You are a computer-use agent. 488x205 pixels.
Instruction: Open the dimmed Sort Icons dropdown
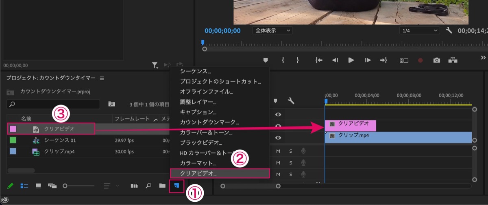(x=111, y=186)
